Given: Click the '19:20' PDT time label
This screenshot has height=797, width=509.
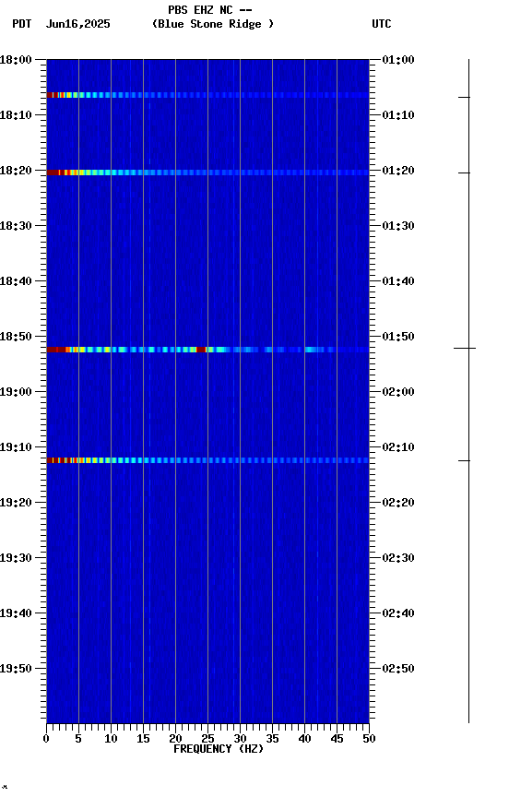Looking at the screenshot, I should click(x=16, y=503).
